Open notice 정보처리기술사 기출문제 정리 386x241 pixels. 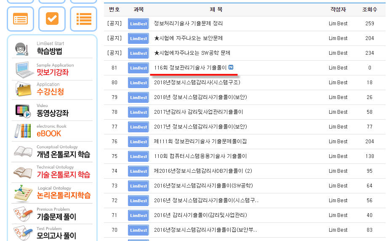coord(188,24)
